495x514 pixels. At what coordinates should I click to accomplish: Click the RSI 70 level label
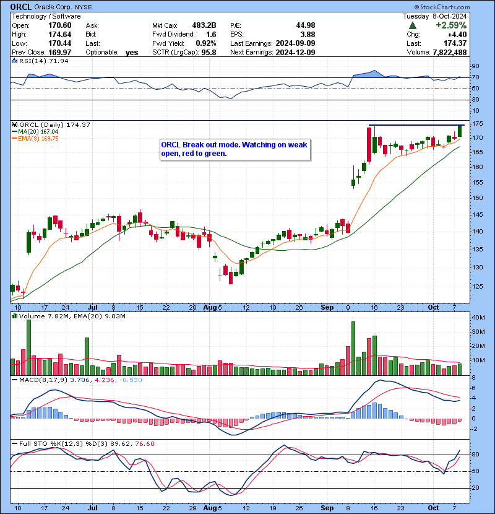pyautogui.click(x=475, y=77)
